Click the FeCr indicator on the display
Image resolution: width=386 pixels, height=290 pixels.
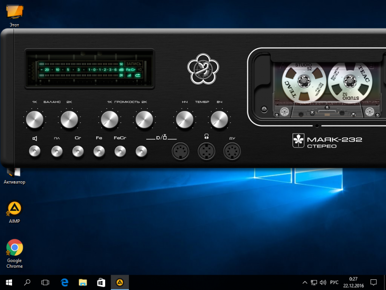point(131,70)
